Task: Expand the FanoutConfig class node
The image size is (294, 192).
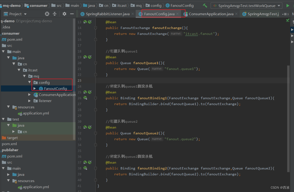Action: [x=35, y=88]
